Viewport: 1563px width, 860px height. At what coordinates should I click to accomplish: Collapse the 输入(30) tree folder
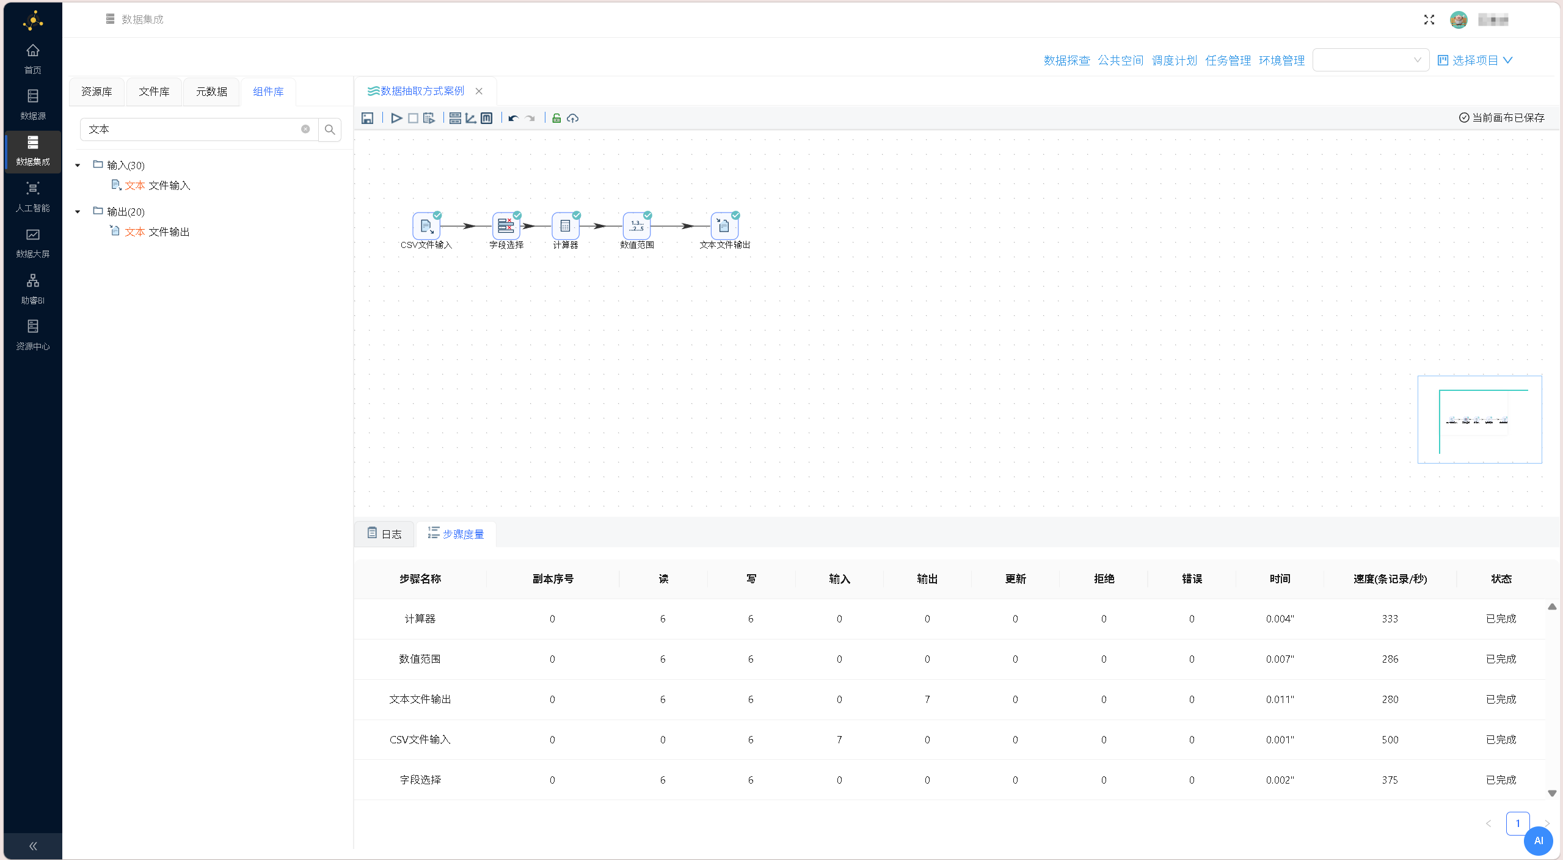(x=78, y=166)
